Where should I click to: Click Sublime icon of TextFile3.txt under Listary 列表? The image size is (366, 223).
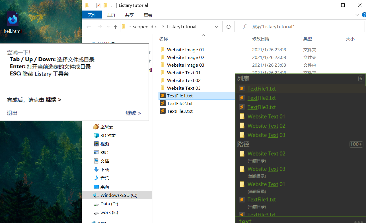point(242,107)
